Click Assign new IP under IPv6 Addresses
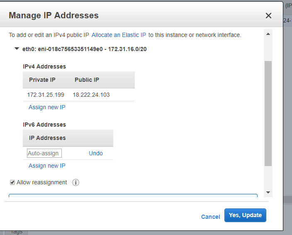 click(x=47, y=166)
